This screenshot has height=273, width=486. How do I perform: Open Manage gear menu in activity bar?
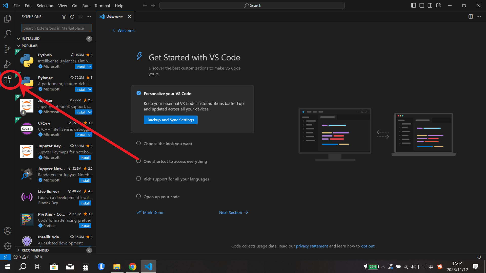click(8, 246)
